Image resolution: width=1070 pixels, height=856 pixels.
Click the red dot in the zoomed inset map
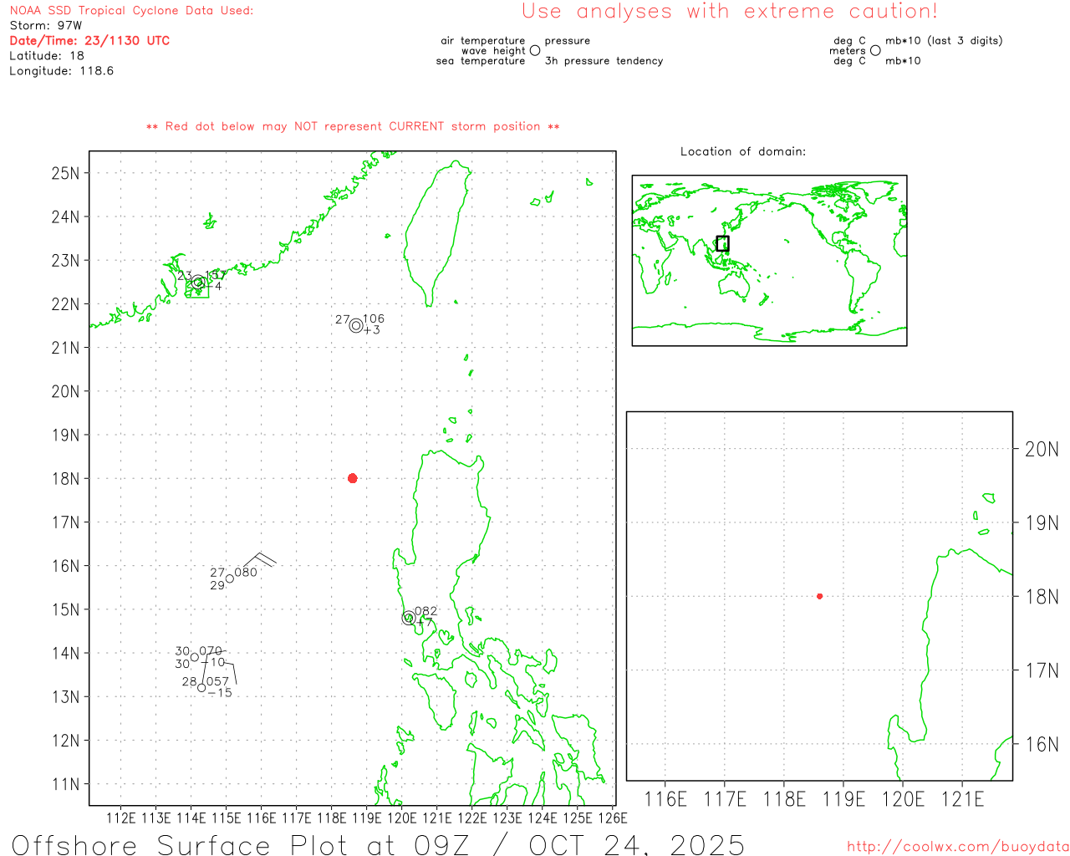coord(819,596)
